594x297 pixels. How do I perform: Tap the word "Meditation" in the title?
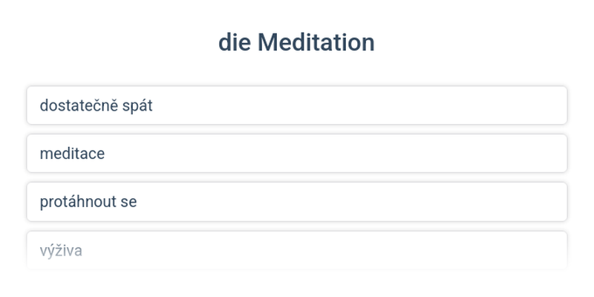pyautogui.click(x=316, y=42)
